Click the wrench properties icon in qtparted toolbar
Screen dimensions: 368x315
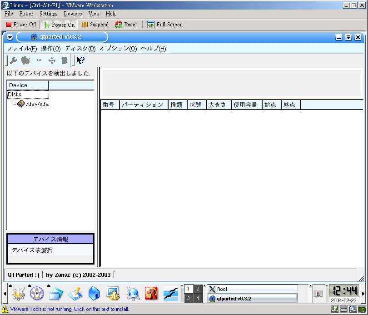coord(13,60)
